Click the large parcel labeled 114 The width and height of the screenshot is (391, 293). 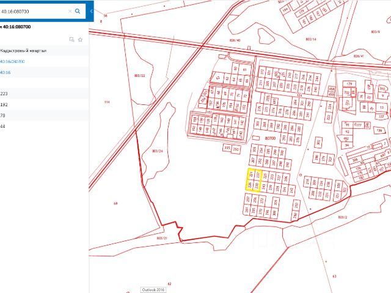coord(107,102)
